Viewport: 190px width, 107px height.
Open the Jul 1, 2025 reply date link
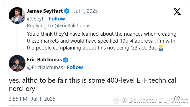click(x=86, y=11)
